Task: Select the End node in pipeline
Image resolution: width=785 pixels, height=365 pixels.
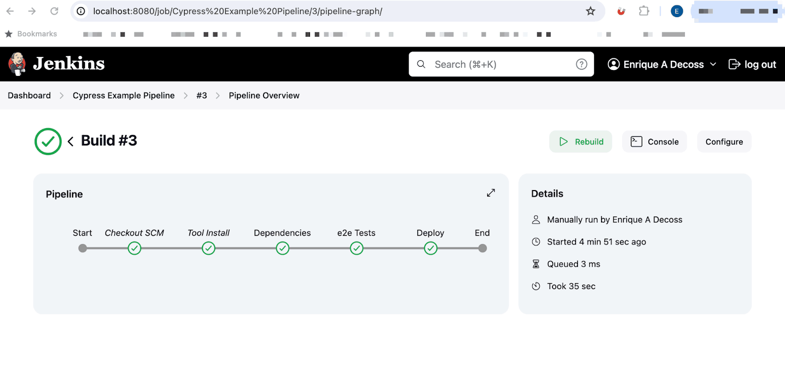Action: tap(483, 248)
